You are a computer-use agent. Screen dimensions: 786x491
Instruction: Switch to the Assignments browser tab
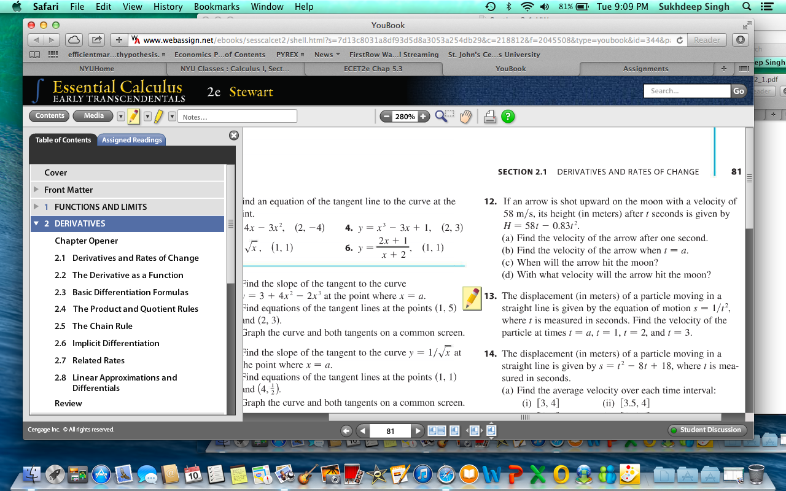(x=645, y=69)
